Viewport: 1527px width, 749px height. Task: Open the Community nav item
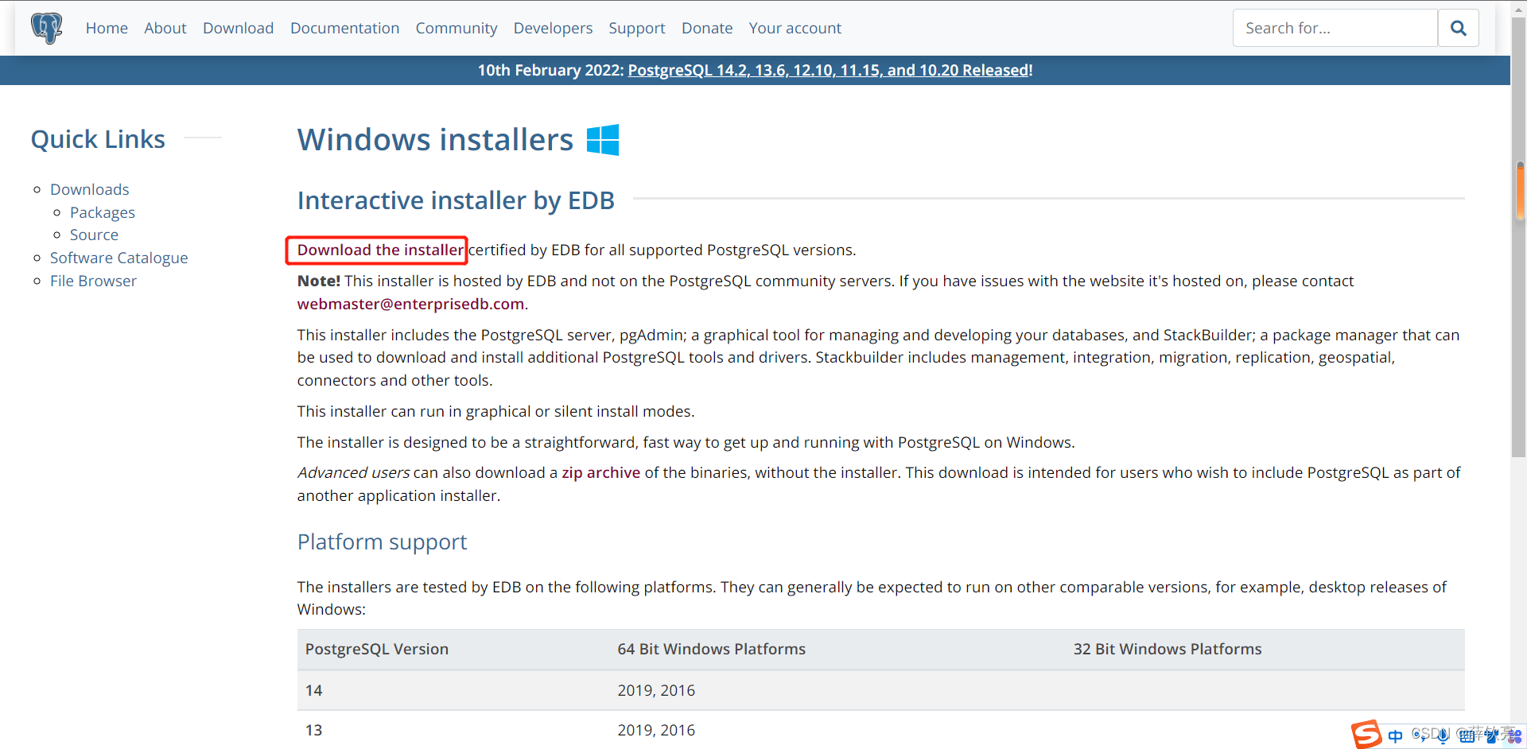(457, 28)
